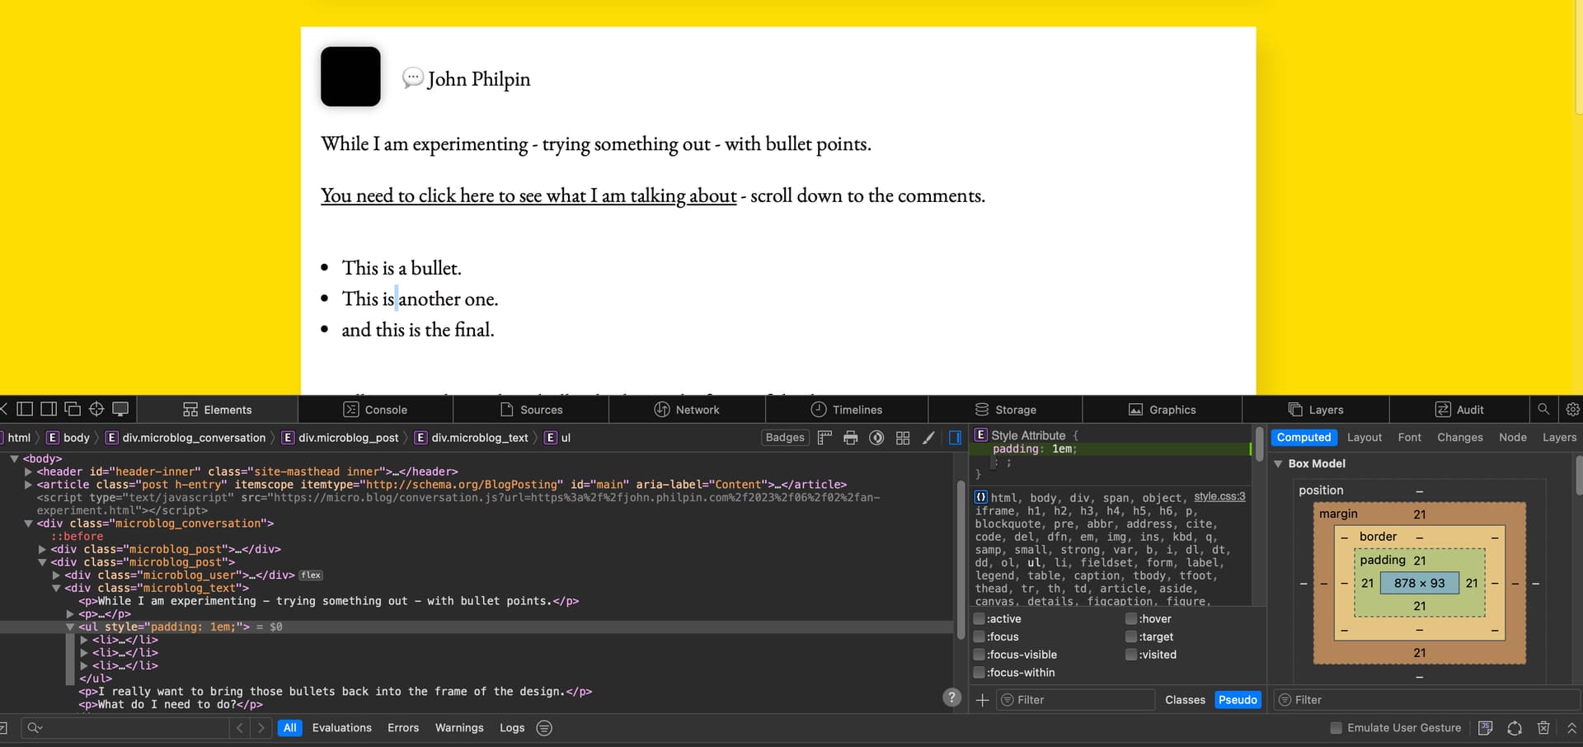Collapse the Box Model section
The height and width of the screenshot is (747, 1583).
(1279, 464)
